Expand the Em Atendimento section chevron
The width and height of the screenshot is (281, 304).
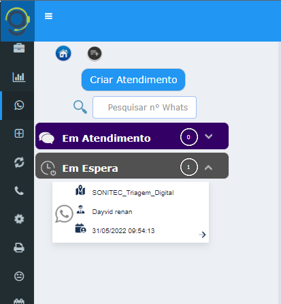tap(208, 136)
